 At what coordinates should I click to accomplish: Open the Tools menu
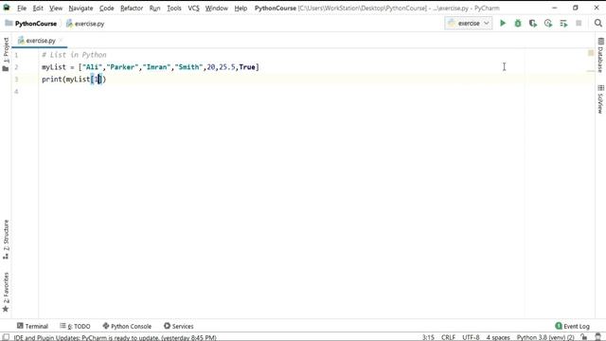174,8
